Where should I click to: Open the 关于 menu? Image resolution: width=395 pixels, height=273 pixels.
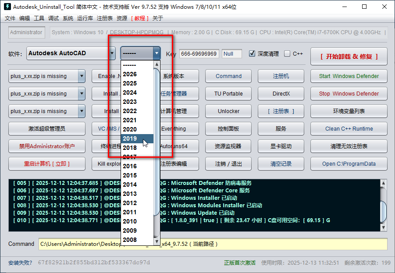tap(158, 18)
